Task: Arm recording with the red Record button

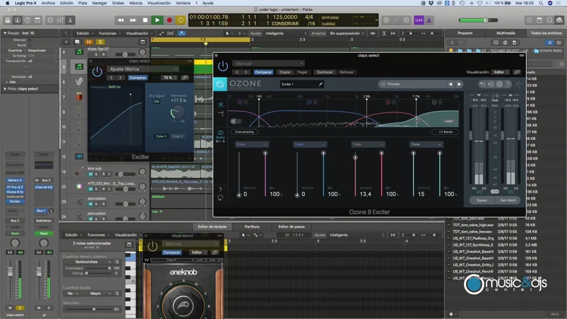Action: point(170,20)
